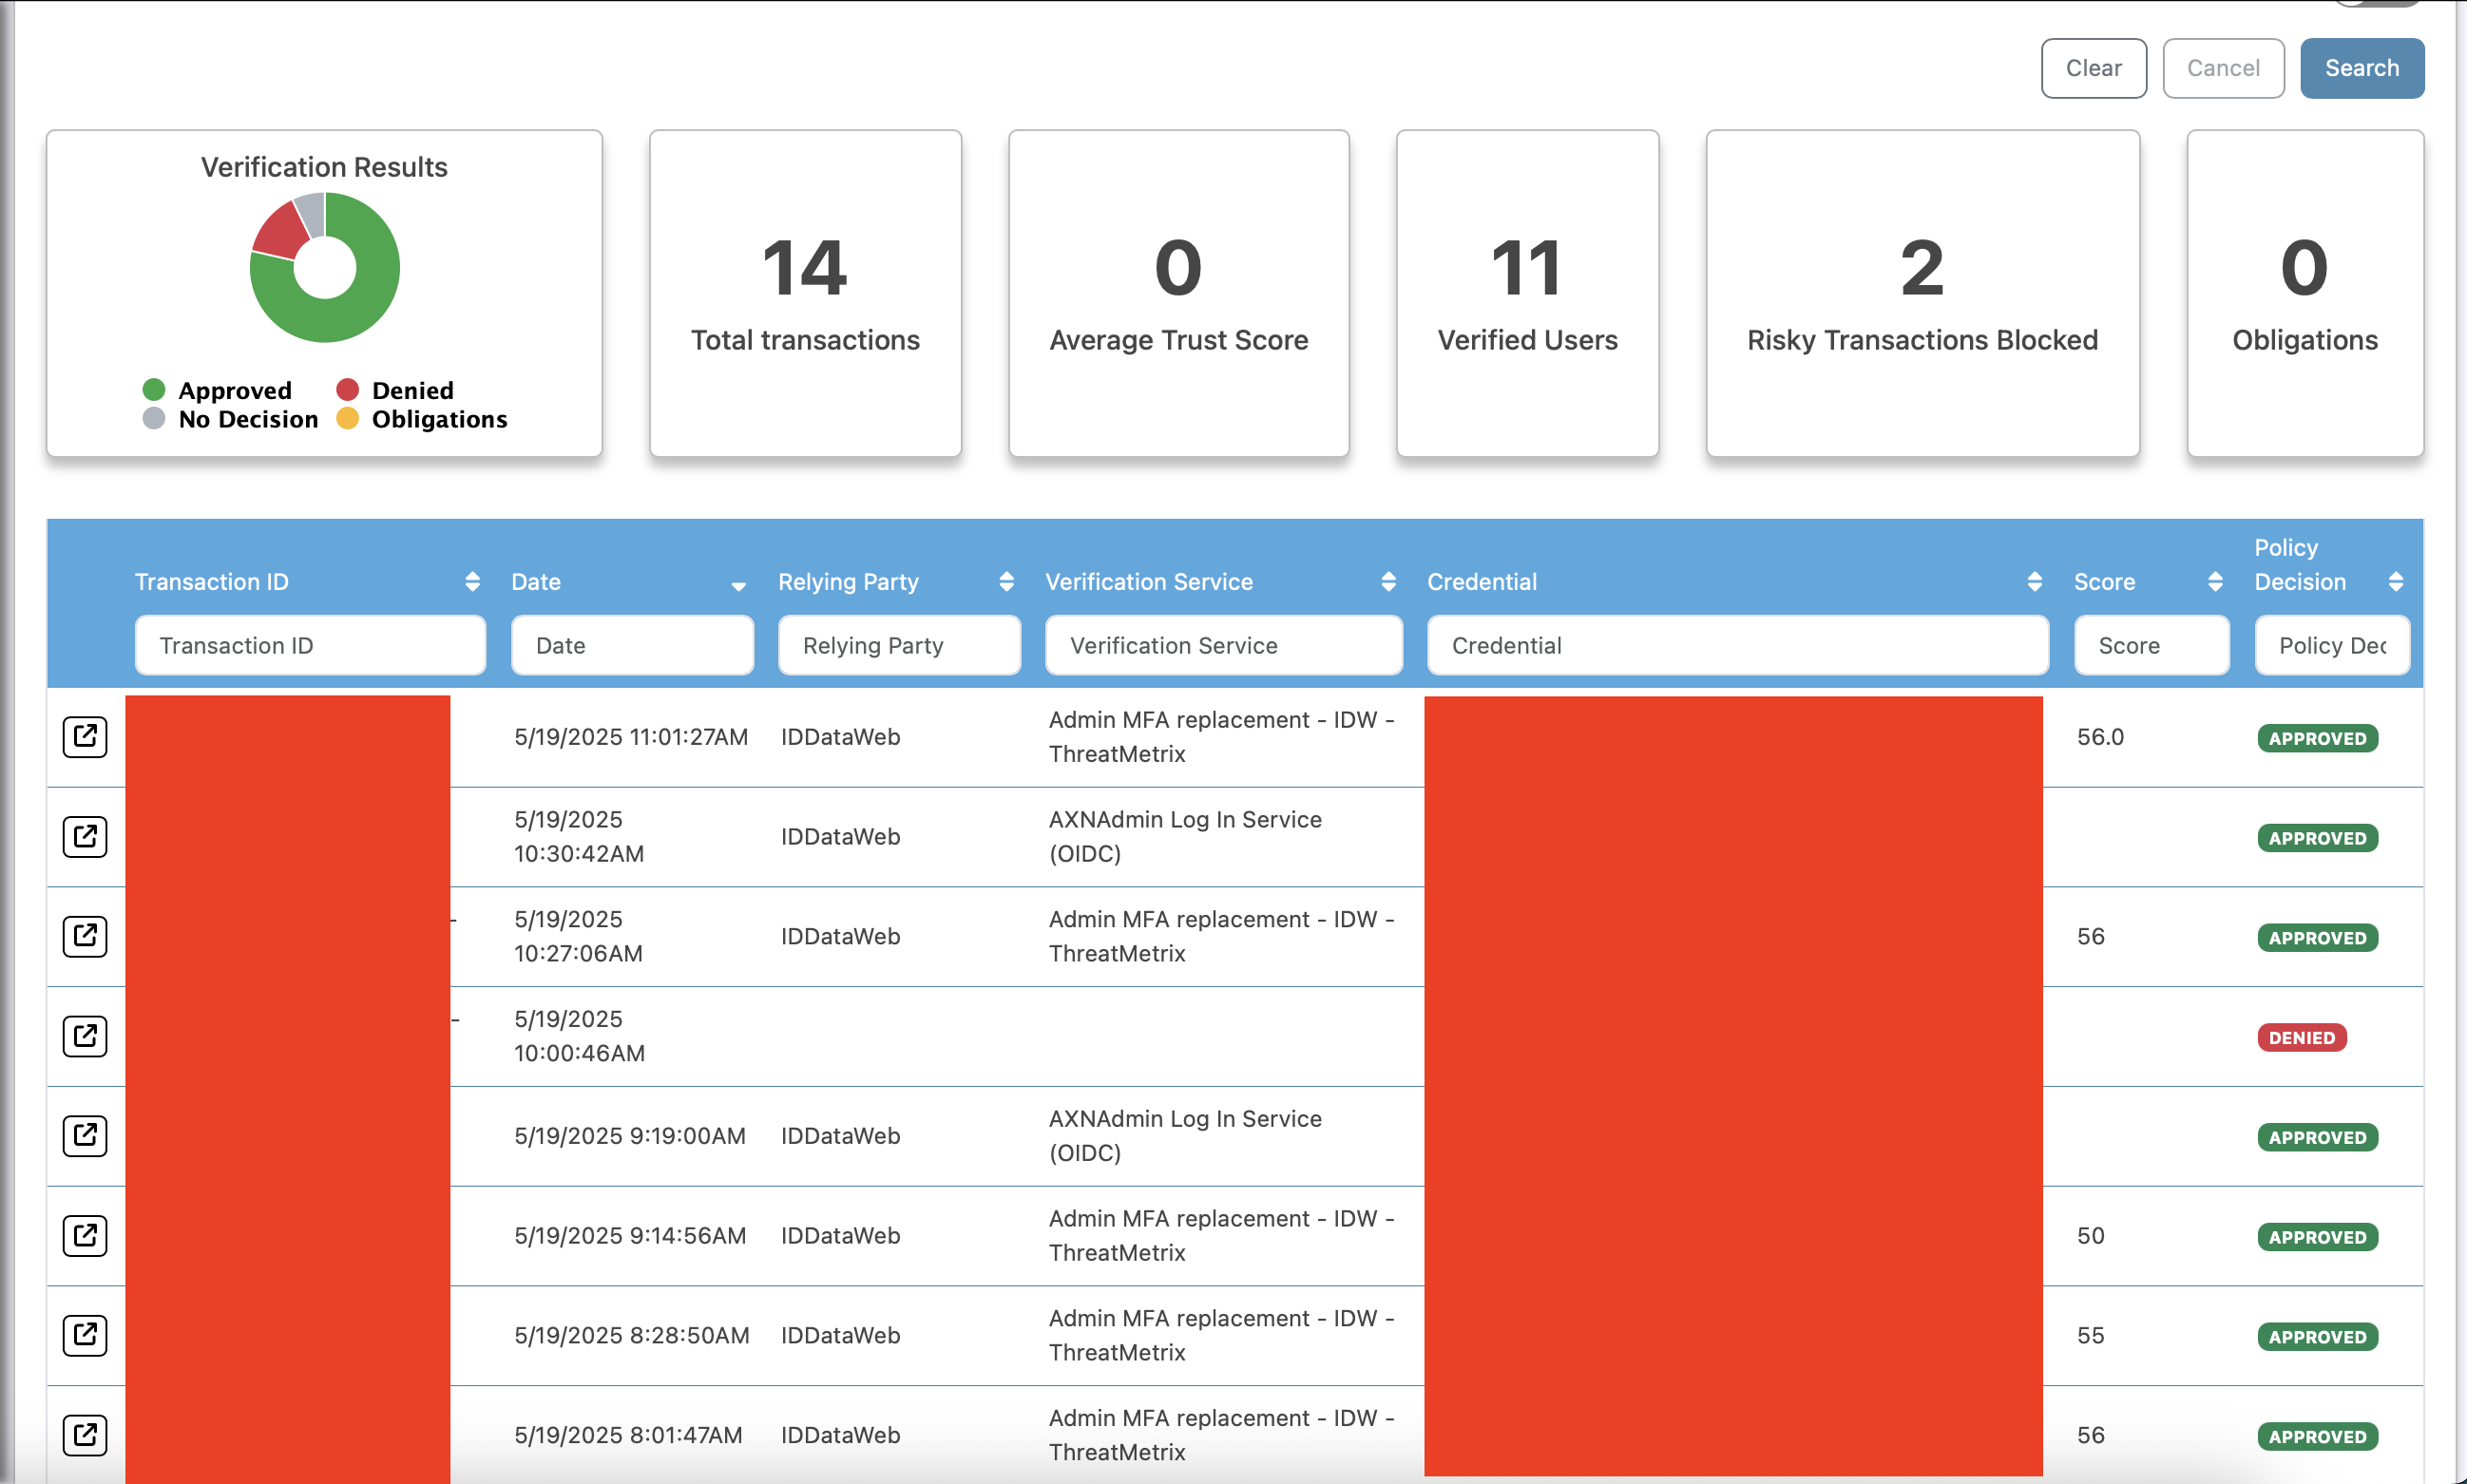Open the denied 10:00:46AM transaction details

85,1036
